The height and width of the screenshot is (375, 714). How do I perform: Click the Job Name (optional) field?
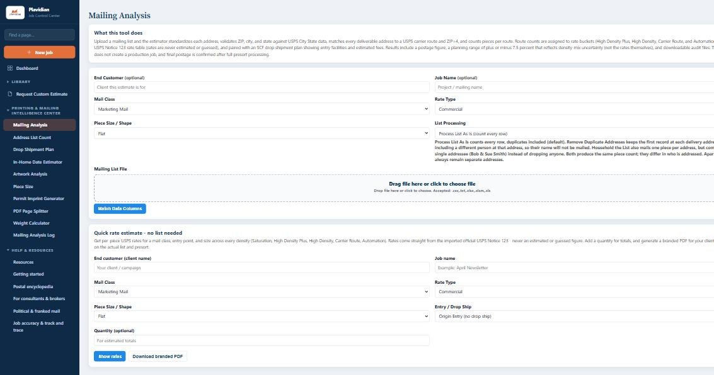(x=574, y=87)
